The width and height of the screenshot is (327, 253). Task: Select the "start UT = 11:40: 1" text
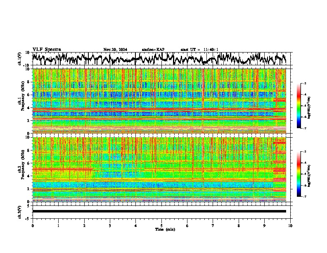199,50
